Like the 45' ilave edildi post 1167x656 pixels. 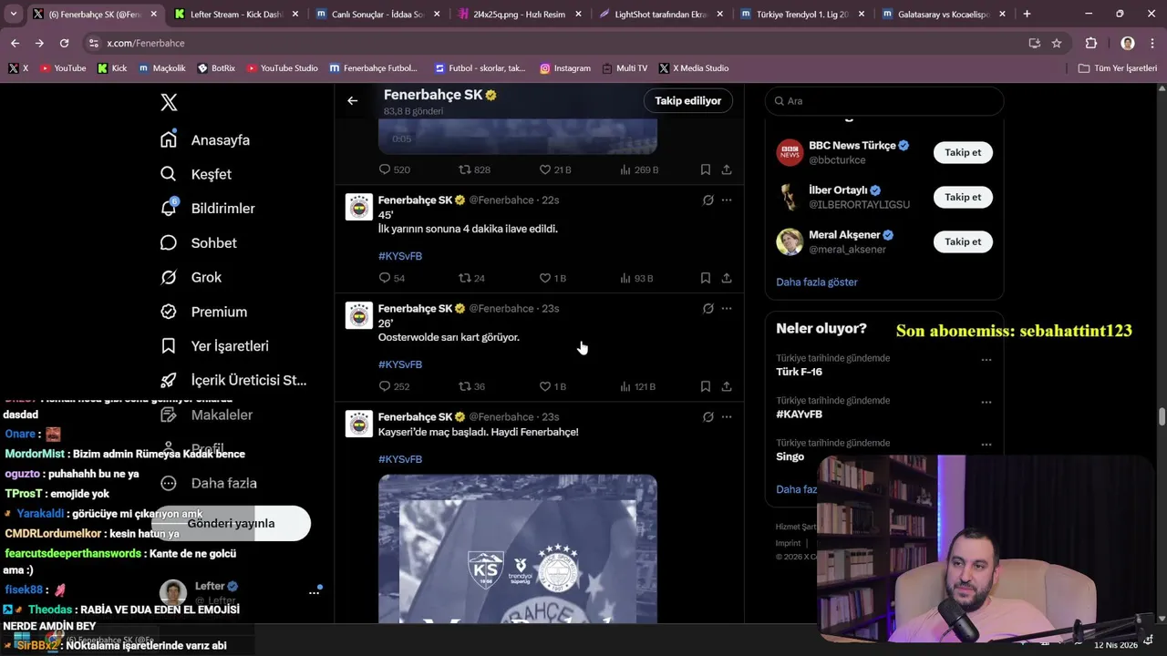tap(553, 278)
